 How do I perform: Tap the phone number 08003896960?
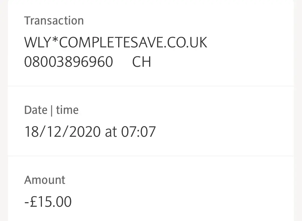click(69, 62)
